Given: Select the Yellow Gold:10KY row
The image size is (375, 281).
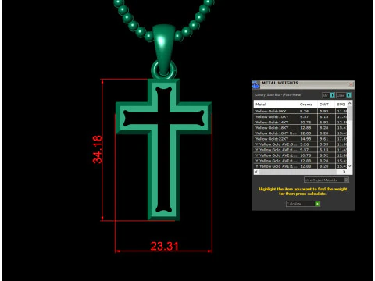Looking at the screenshot, I should (x=301, y=116).
